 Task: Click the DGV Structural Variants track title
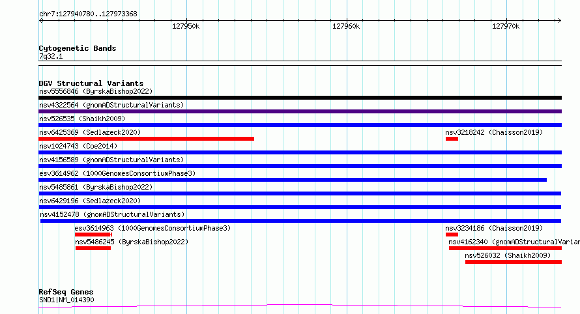tap(91, 83)
